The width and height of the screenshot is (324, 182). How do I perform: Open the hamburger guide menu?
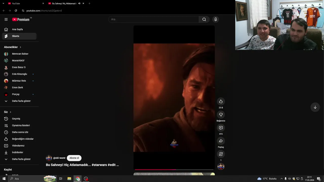(x=6, y=19)
